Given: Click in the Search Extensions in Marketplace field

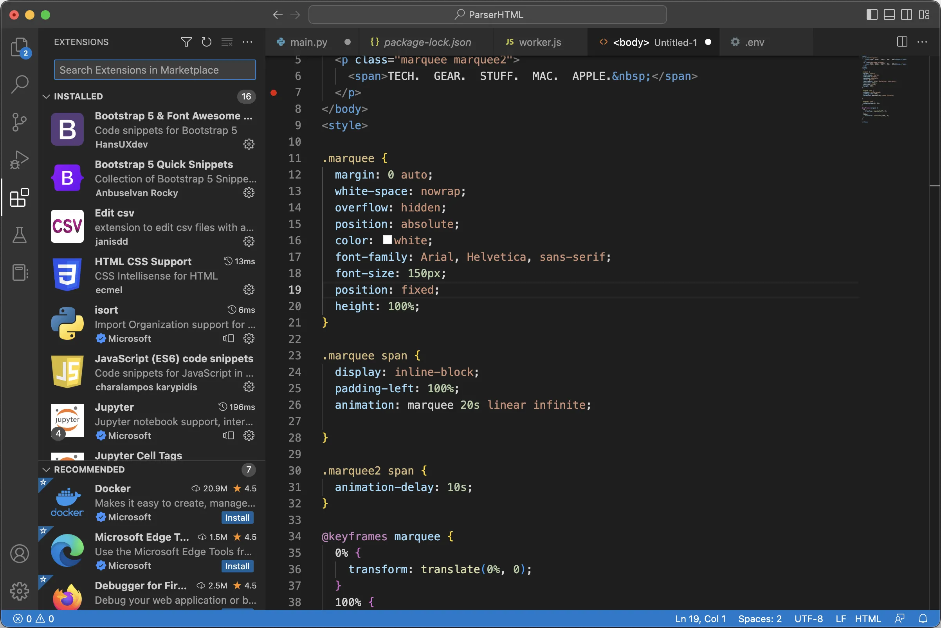Looking at the screenshot, I should pos(155,70).
